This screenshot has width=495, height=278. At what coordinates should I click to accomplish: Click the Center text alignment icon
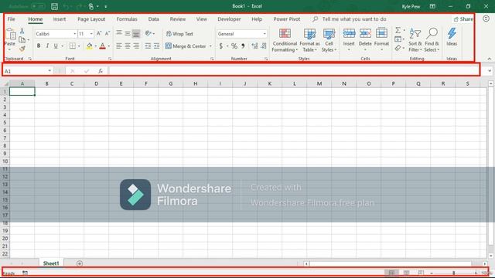(x=127, y=46)
